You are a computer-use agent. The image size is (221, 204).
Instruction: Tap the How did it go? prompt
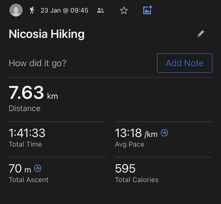pos(37,63)
